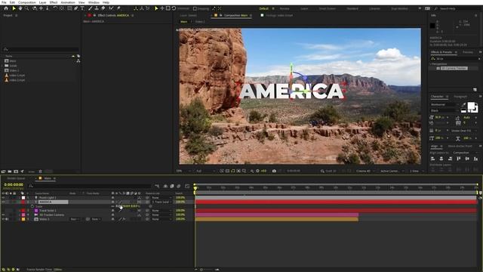Viewport: 483px width, 272px height.
Task: Switch to the Paragraph tab
Action: click(460, 97)
